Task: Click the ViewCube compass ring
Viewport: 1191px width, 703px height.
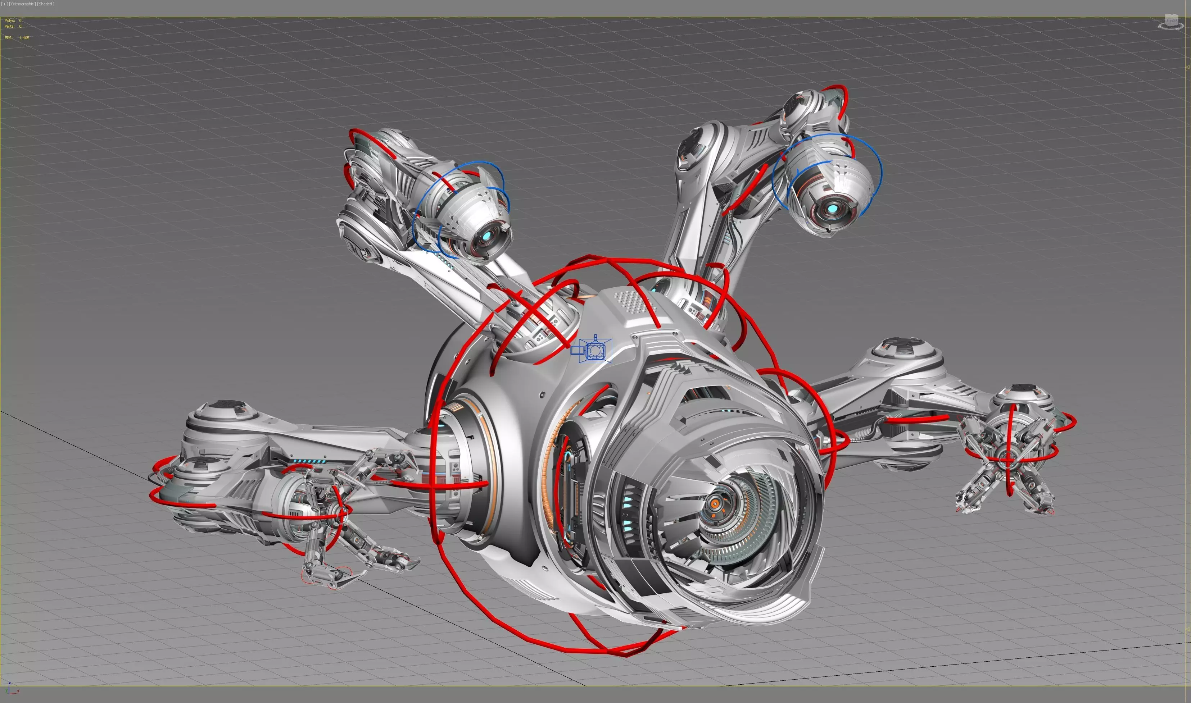Action: click(x=1170, y=27)
